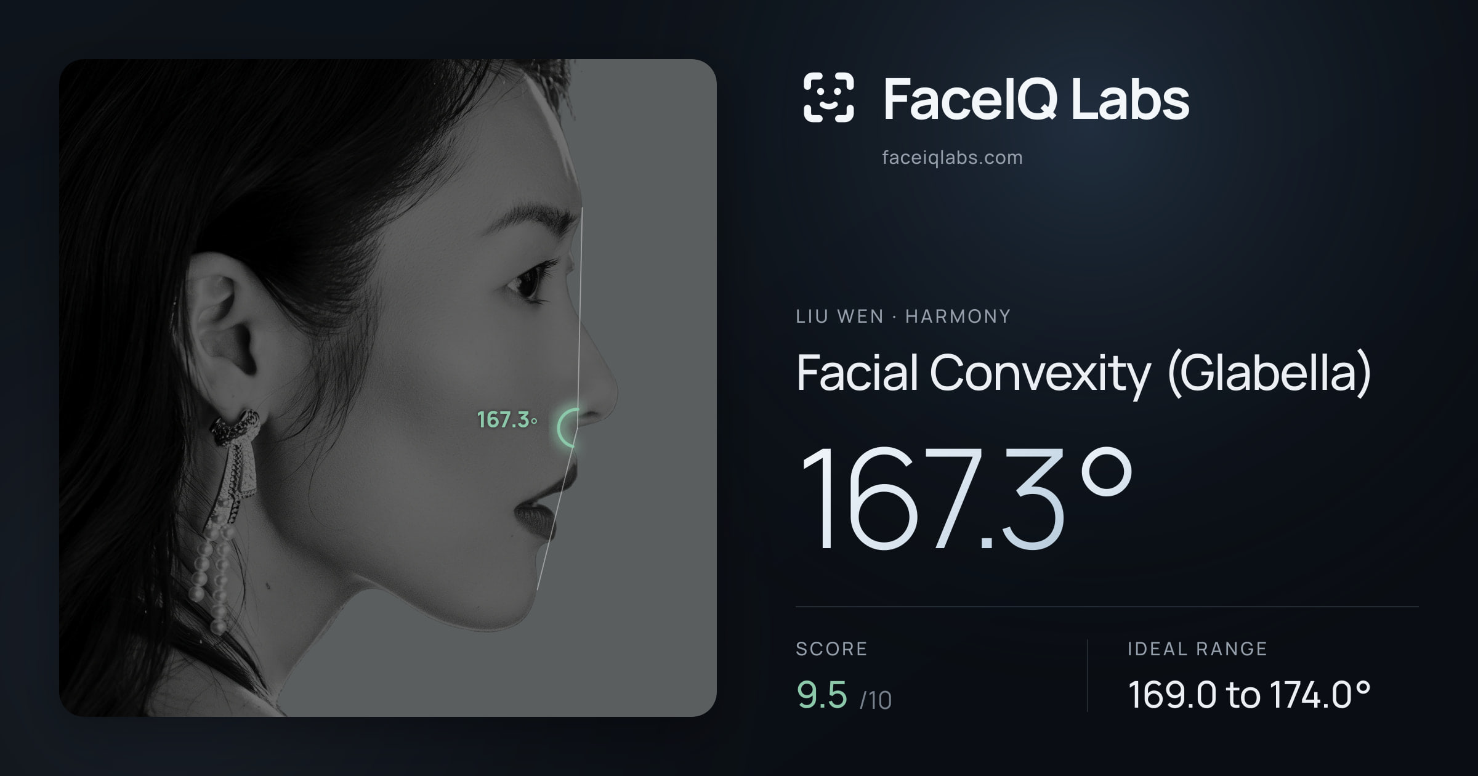The width and height of the screenshot is (1478, 776).
Task: Click the SCORE label
Action: coord(831,649)
